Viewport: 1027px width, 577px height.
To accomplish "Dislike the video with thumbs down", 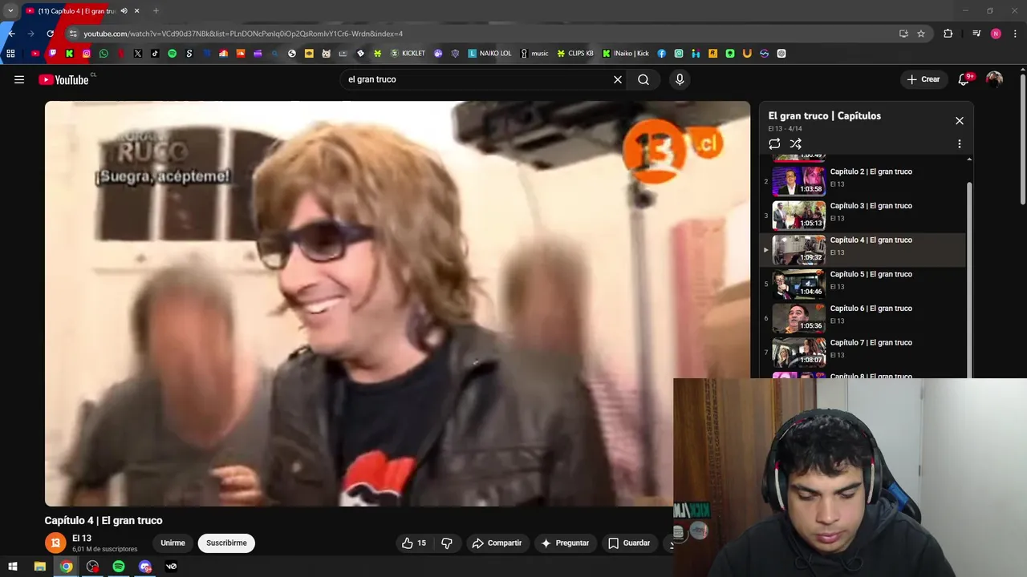I will tap(447, 543).
